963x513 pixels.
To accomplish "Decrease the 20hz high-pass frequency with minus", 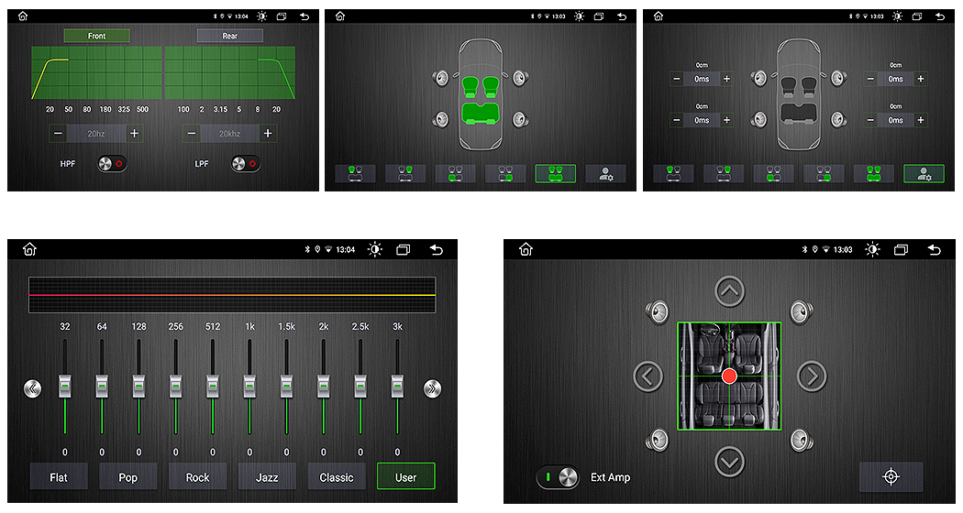I will (58, 133).
